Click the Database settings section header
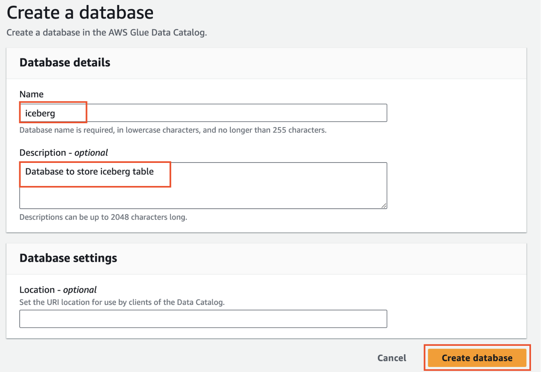 pos(68,258)
